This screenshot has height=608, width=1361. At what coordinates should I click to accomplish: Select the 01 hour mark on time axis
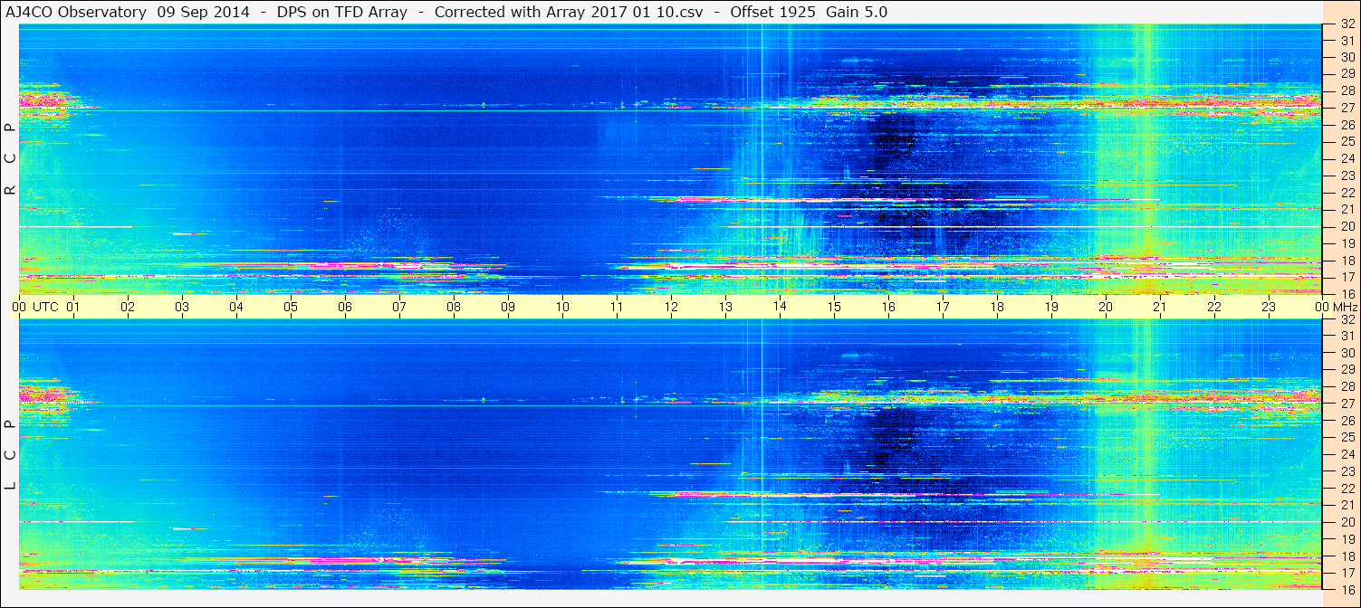73,307
